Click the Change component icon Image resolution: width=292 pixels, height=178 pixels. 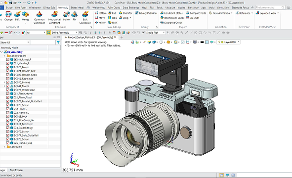(x=8, y=16)
